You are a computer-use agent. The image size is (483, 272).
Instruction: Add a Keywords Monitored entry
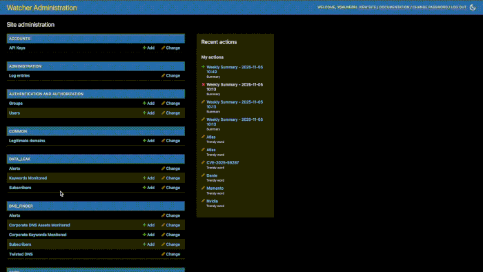coord(148,177)
